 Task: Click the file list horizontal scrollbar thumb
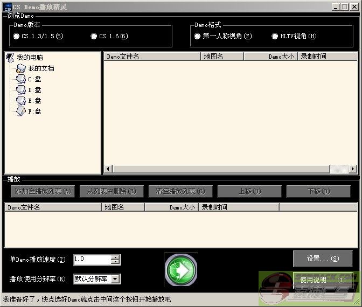click(x=221, y=169)
